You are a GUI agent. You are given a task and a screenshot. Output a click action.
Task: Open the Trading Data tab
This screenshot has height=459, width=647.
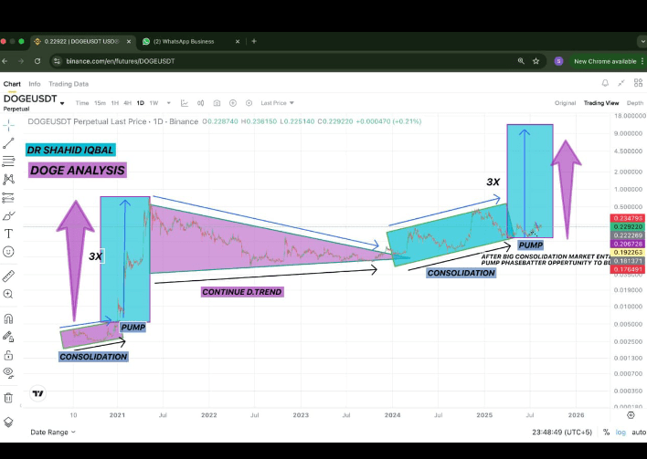(x=69, y=84)
